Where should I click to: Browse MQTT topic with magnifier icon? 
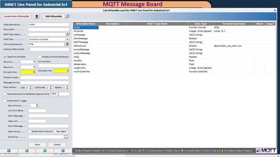pos(68,34)
